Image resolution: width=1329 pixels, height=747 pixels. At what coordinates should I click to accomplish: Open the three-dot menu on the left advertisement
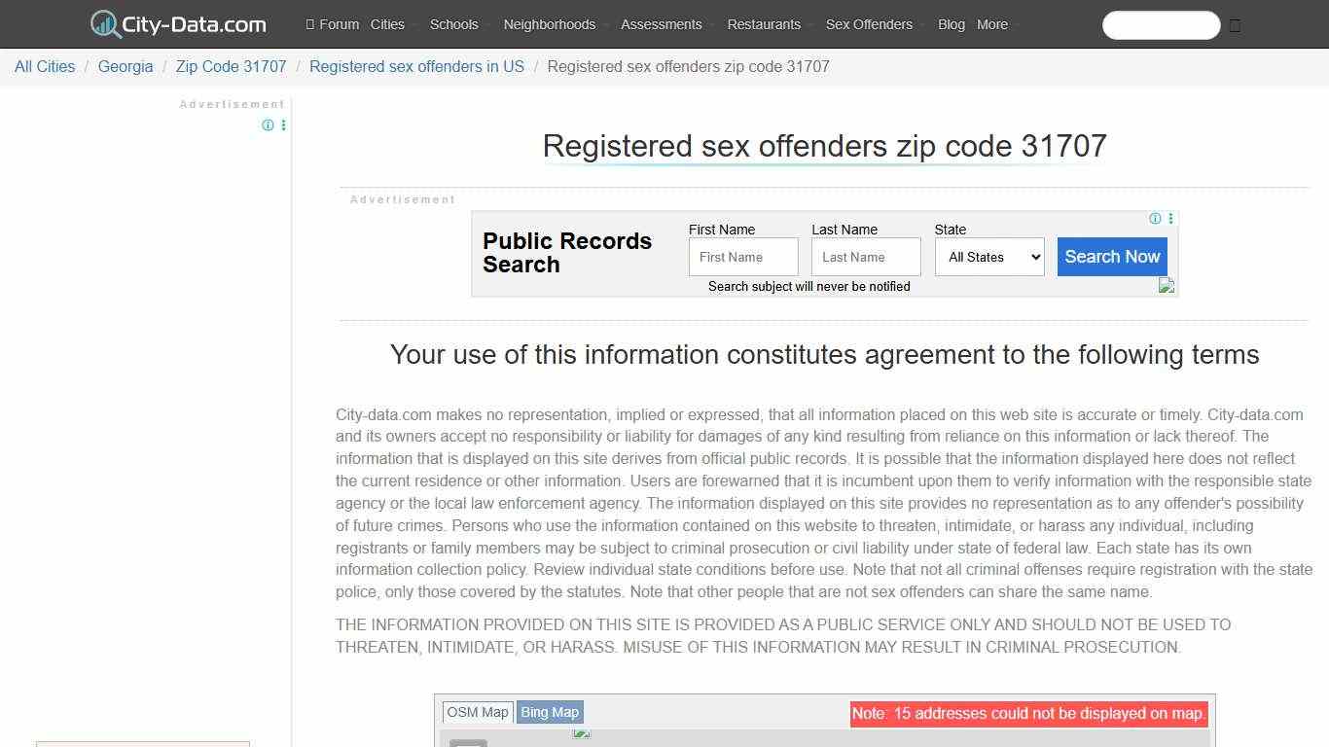(283, 125)
